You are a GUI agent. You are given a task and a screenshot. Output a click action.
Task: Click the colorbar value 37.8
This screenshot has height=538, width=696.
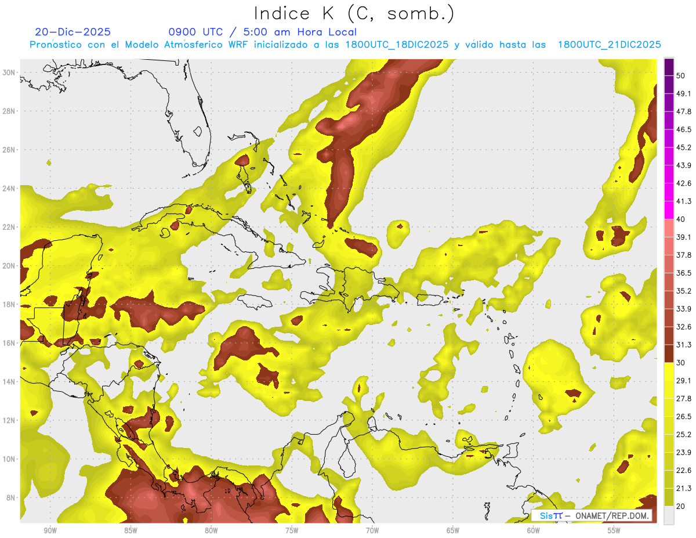tap(684, 255)
